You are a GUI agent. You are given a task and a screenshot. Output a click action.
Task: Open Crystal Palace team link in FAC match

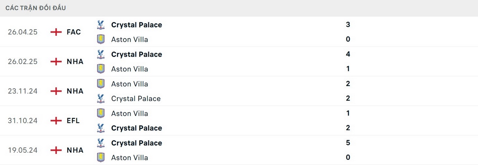coord(137,25)
